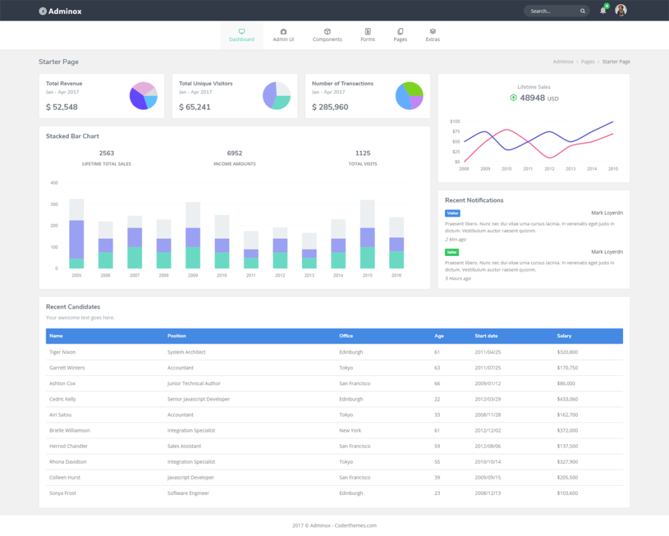
Task: Select the Dashboard monitor icon
Action: point(242,31)
